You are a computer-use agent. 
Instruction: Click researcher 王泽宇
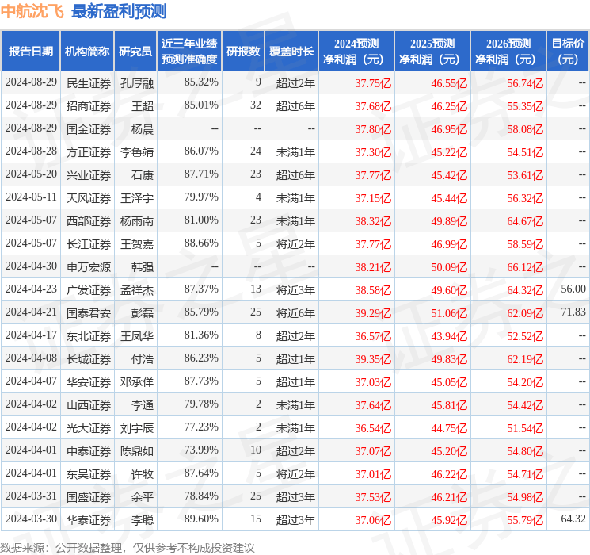(x=136, y=198)
